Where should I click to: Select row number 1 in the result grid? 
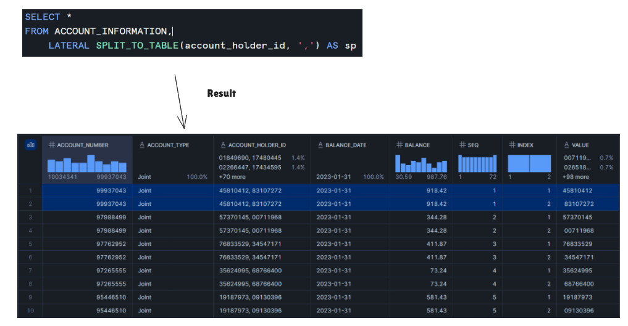coord(30,190)
